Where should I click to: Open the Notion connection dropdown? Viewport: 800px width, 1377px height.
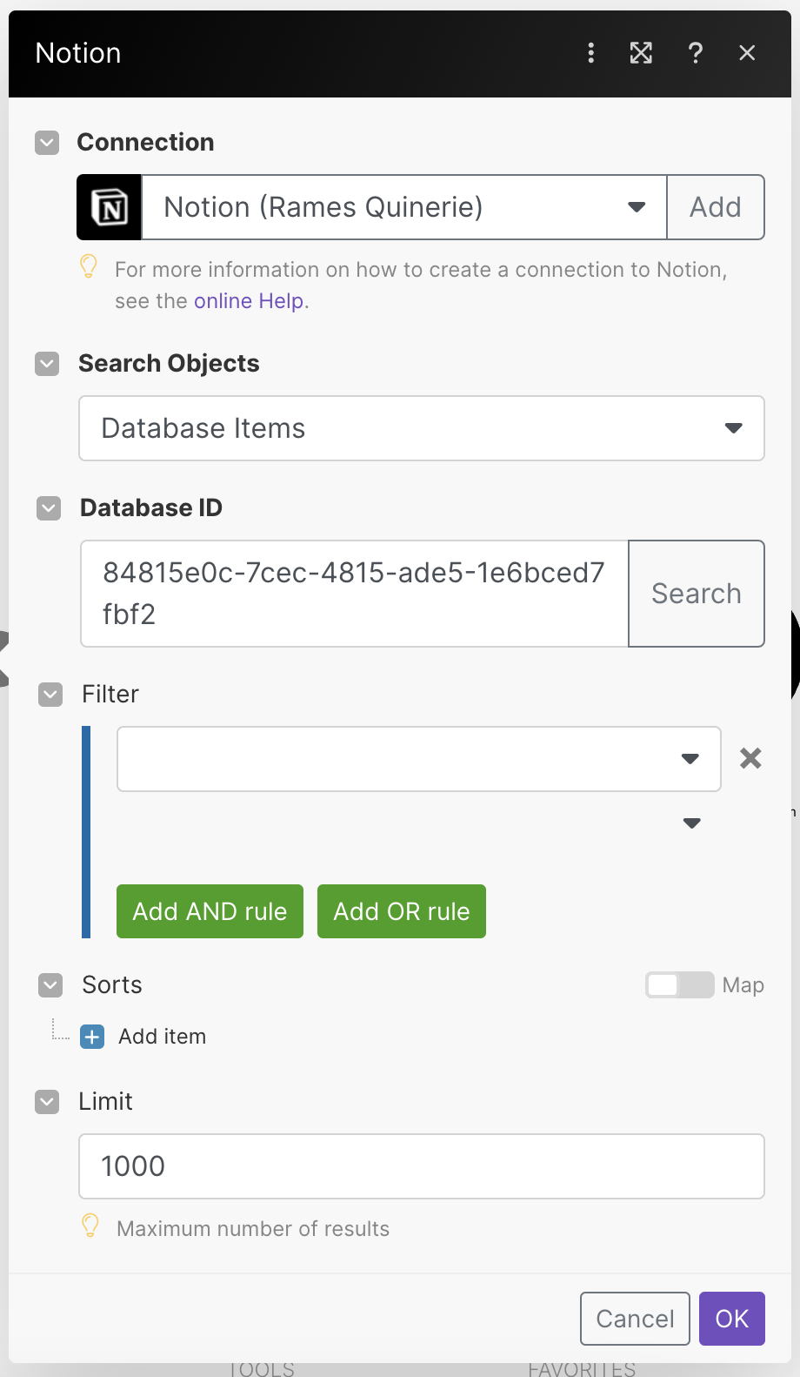[404, 207]
